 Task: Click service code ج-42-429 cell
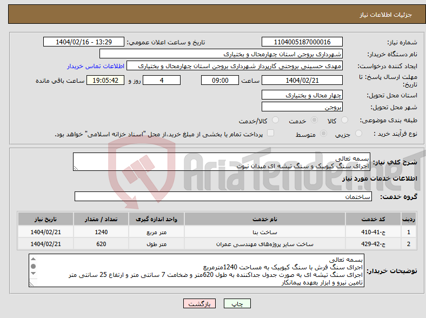[374, 244]
